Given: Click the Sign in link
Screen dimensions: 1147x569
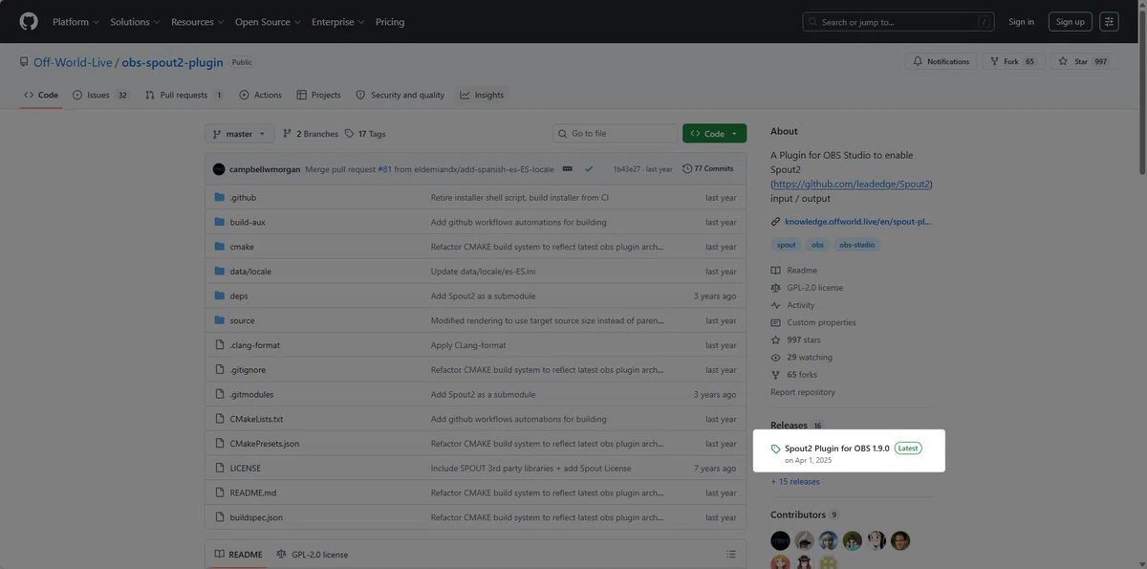Looking at the screenshot, I should click(x=1021, y=22).
